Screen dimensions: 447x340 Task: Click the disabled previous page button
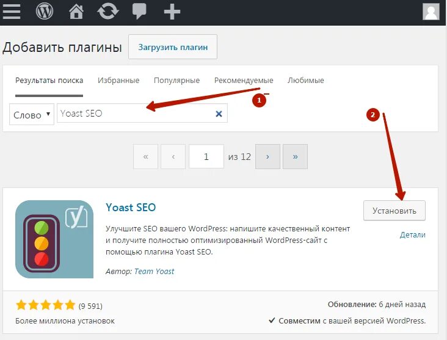click(x=173, y=156)
